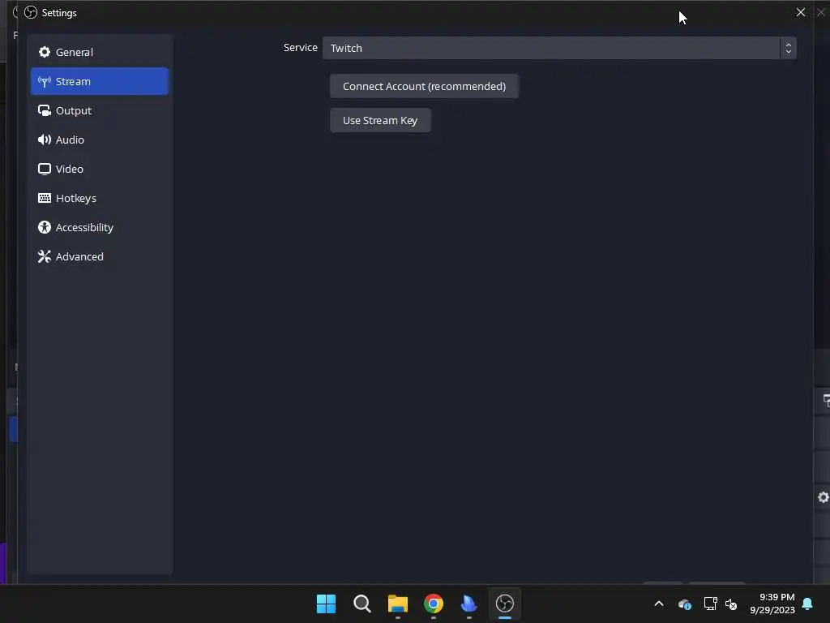Open the Output settings section

100,110
